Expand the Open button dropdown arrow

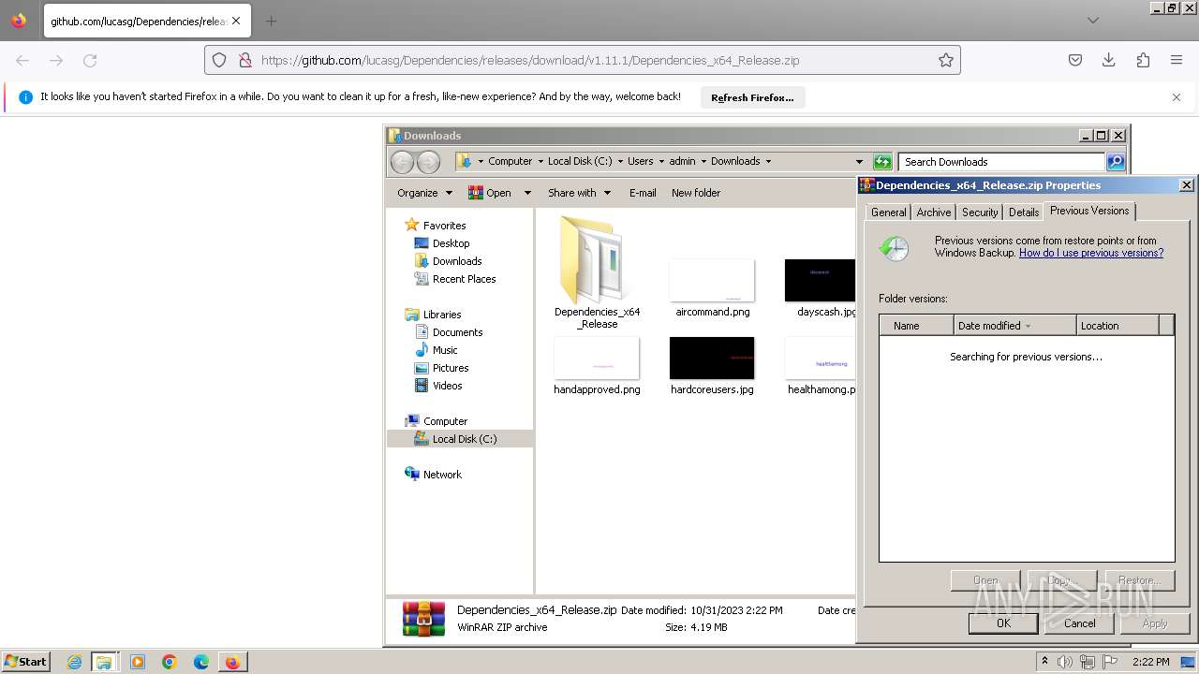pos(527,193)
